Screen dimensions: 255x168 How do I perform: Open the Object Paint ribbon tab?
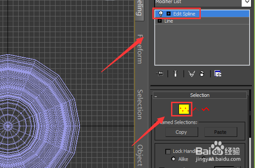pyautogui.click(x=140, y=155)
